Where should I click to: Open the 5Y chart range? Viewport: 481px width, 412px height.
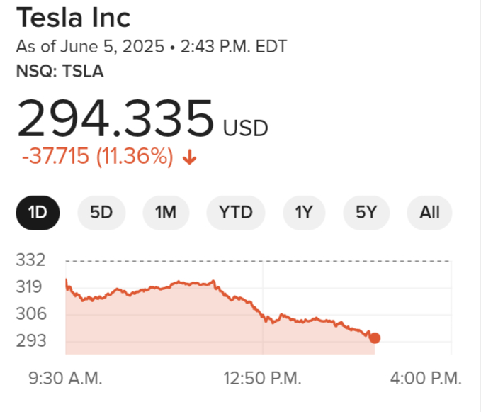click(x=366, y=211)
